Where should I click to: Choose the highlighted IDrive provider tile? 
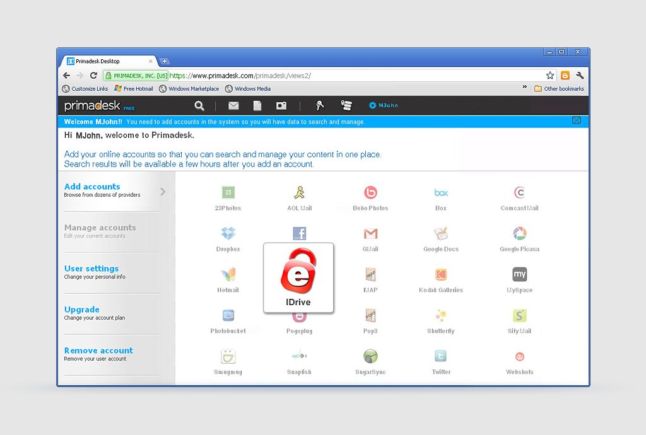298,278
